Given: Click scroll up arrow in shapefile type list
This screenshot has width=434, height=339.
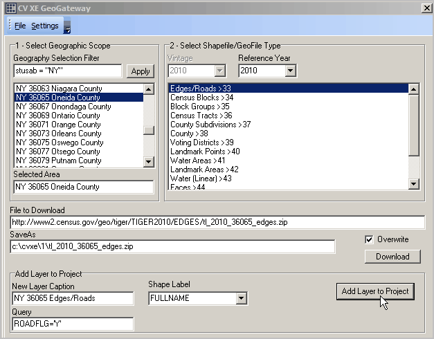Looking at the screenshot, I should 413,89.
